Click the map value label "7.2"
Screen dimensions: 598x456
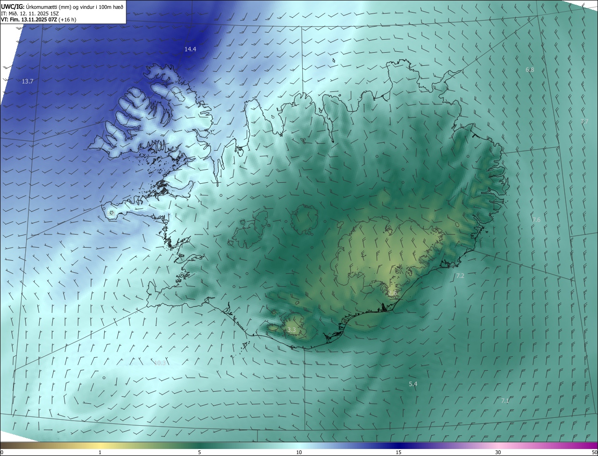pyautogui.click(x=460, y=276)
